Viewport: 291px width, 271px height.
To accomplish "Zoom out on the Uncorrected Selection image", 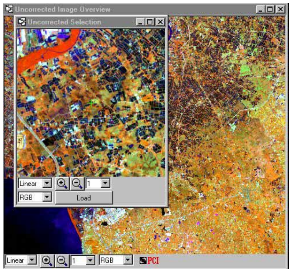I will click(77, 183).
